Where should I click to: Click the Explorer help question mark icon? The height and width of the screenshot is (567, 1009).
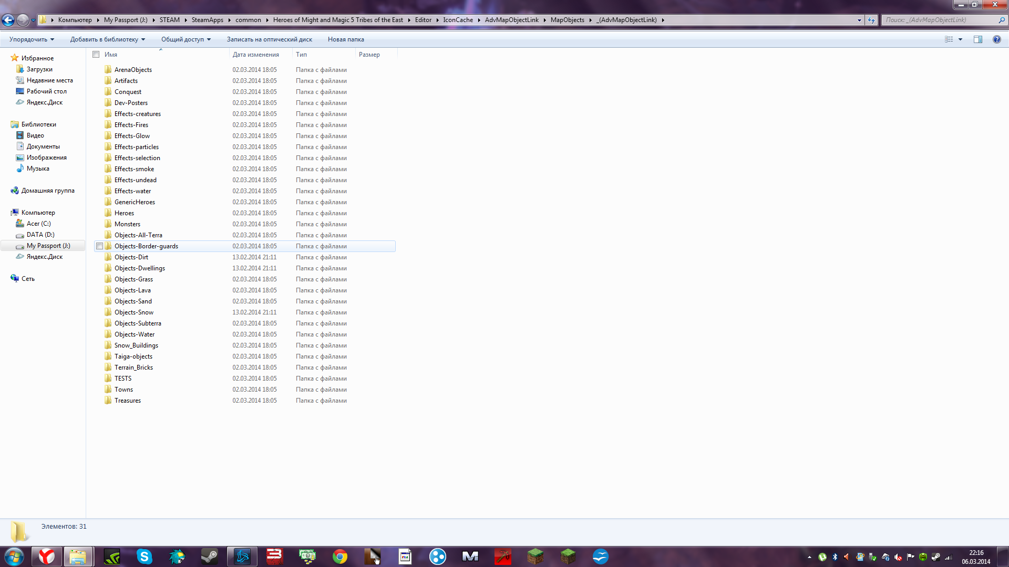(996, 39)
